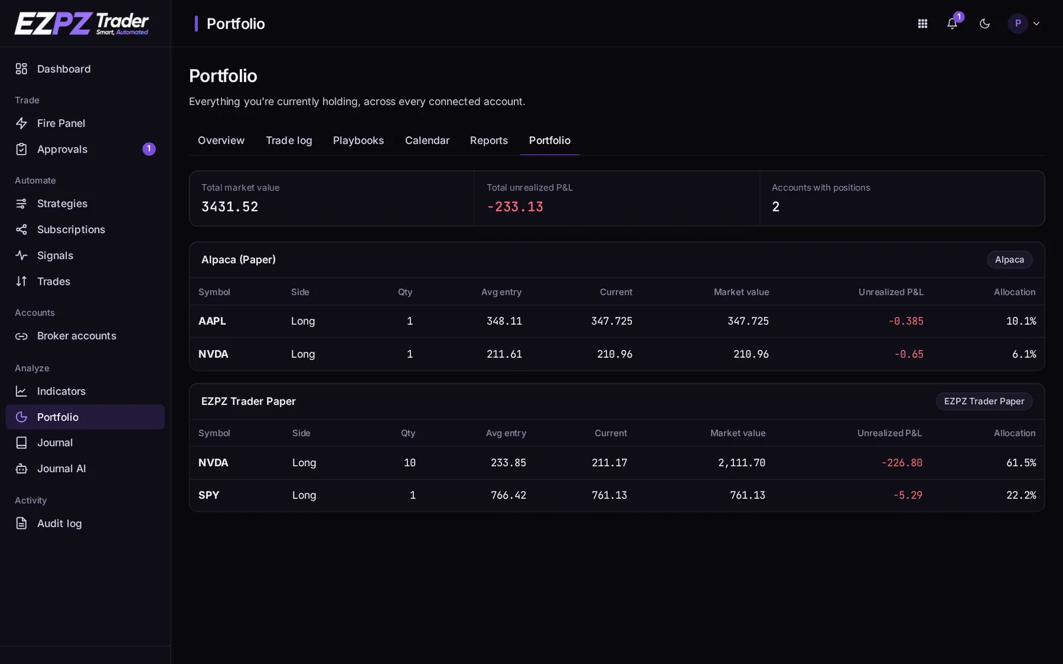Click the Trades arrows icon
1063x664 pixels.
tap(21, 282)
